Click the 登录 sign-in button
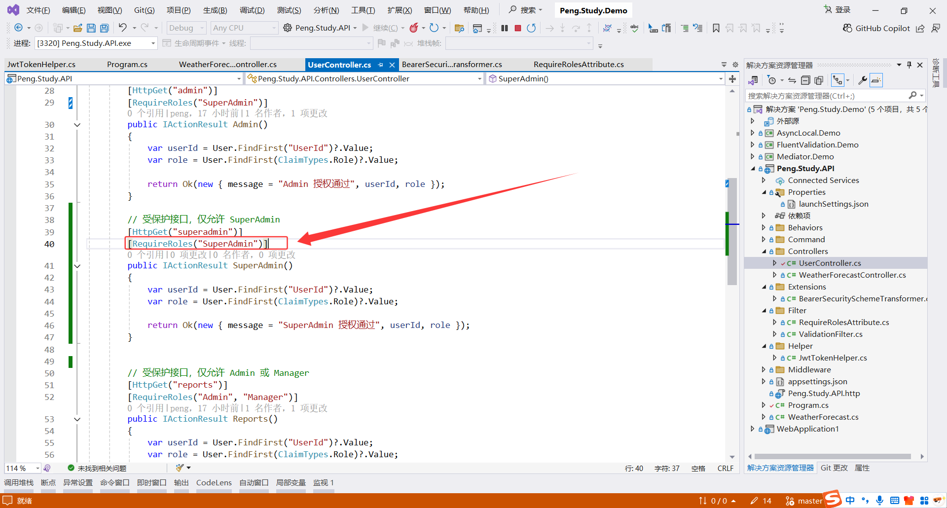This screenshot has width=947, height=508. (838, 10)
